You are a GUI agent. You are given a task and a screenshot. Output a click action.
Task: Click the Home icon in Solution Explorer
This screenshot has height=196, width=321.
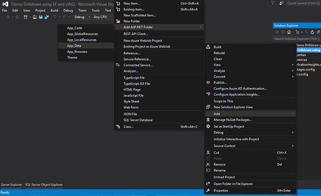point(289,32)
